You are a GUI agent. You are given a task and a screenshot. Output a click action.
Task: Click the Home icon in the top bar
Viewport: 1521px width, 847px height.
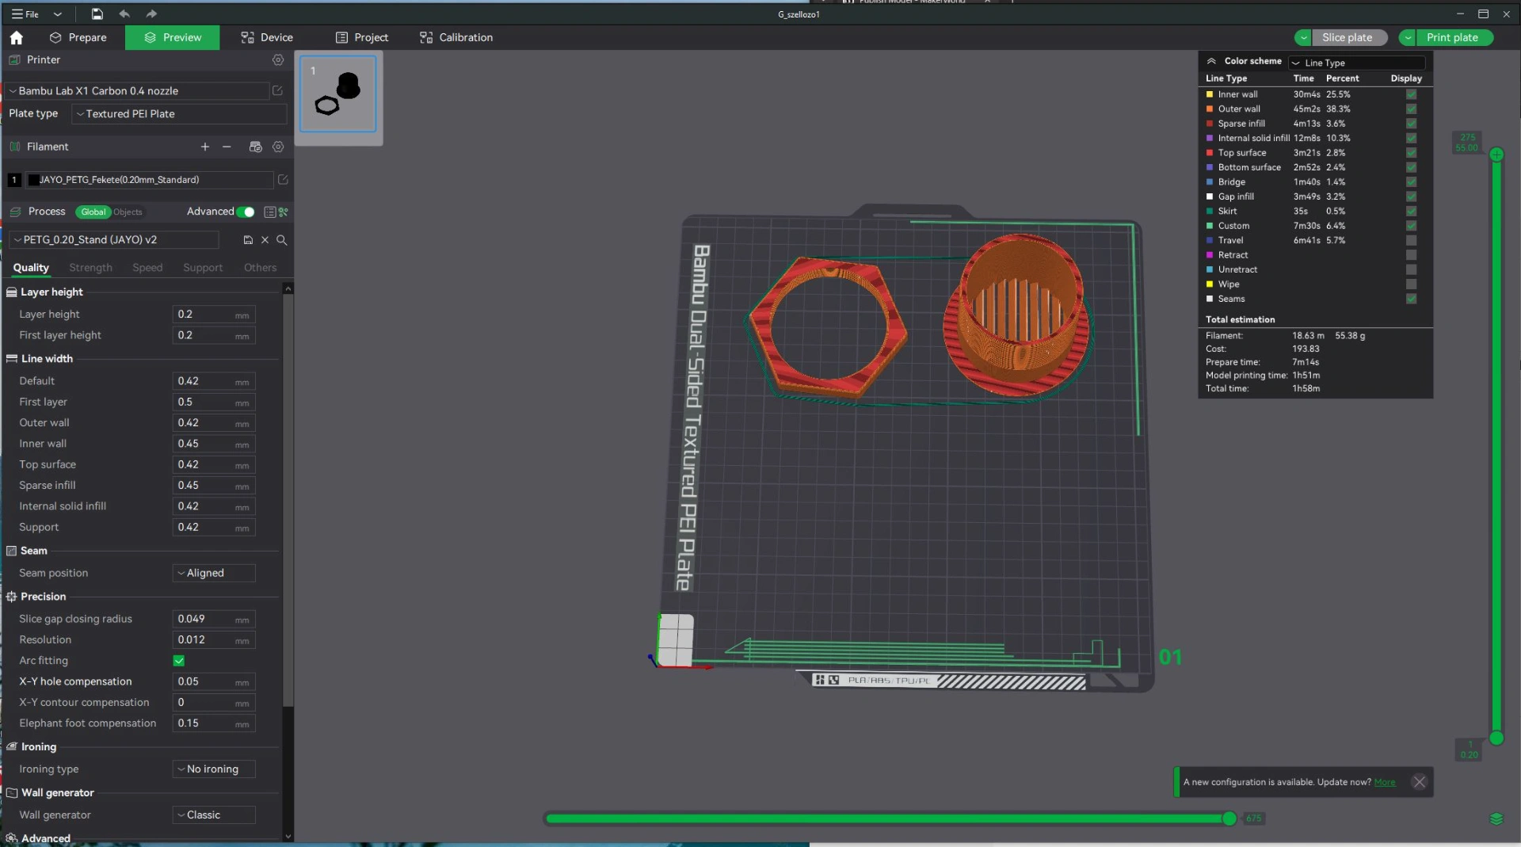(17, 37)
